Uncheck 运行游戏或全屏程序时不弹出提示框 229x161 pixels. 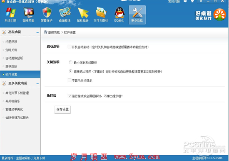[70, 95]
